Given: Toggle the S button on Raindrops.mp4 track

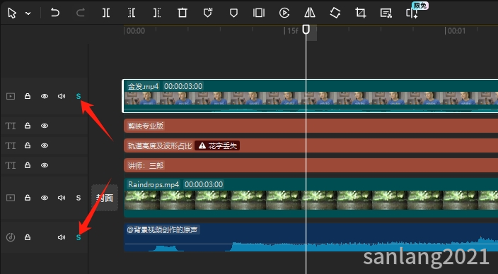Looking at the screenshot, I should 79,198.
